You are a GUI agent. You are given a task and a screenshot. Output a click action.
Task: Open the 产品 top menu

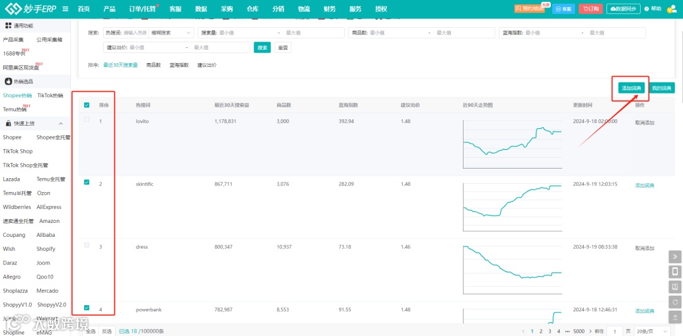[x=109, y=9]
